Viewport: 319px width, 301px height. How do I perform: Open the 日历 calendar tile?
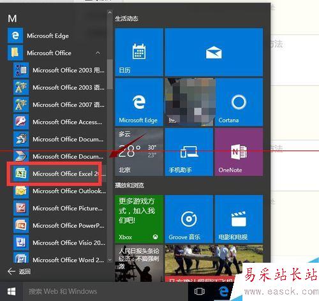(139, 52)
